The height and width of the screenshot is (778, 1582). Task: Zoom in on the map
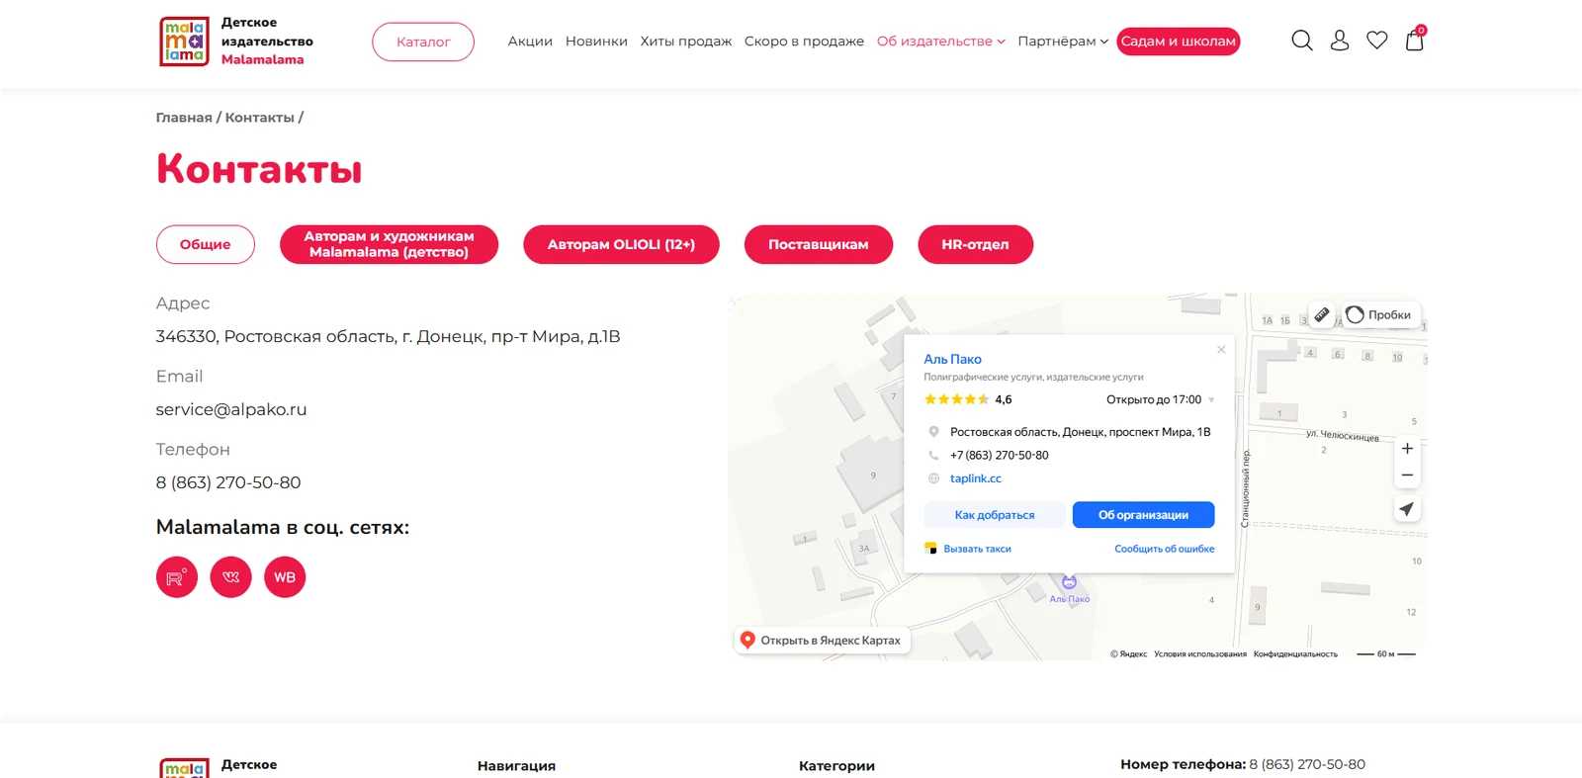[1407, 448]
